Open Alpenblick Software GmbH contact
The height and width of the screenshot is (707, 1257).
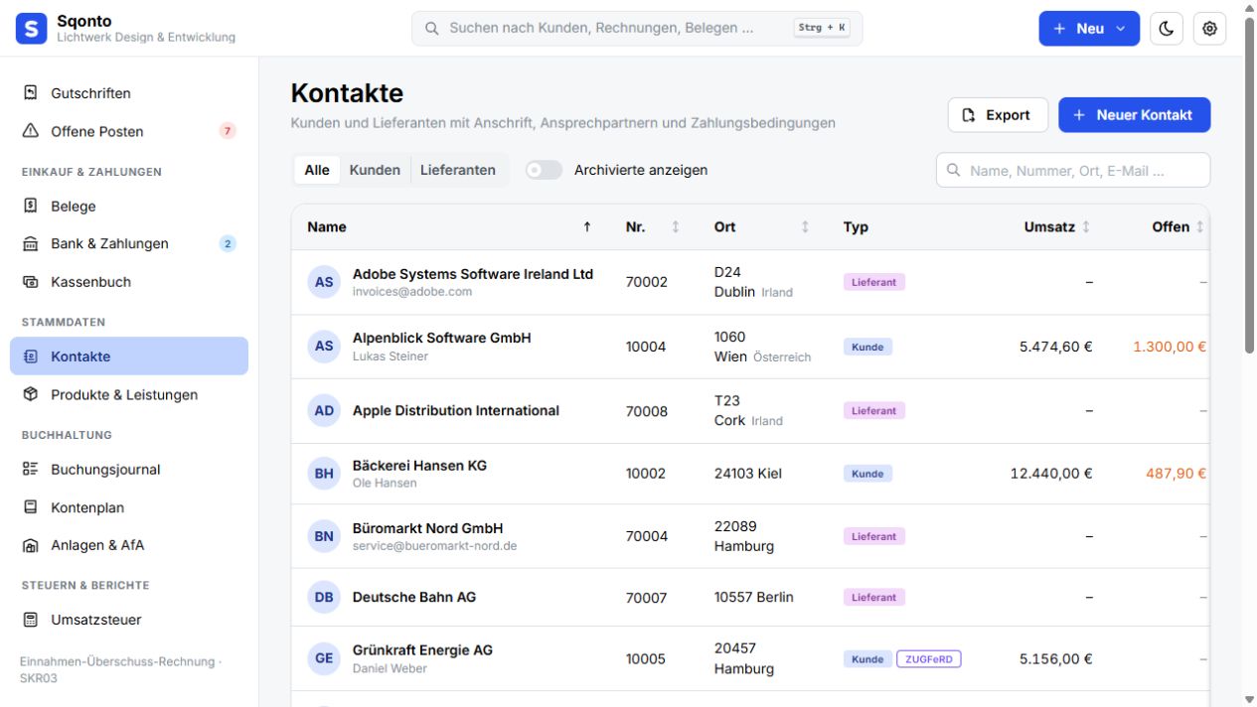441,338
